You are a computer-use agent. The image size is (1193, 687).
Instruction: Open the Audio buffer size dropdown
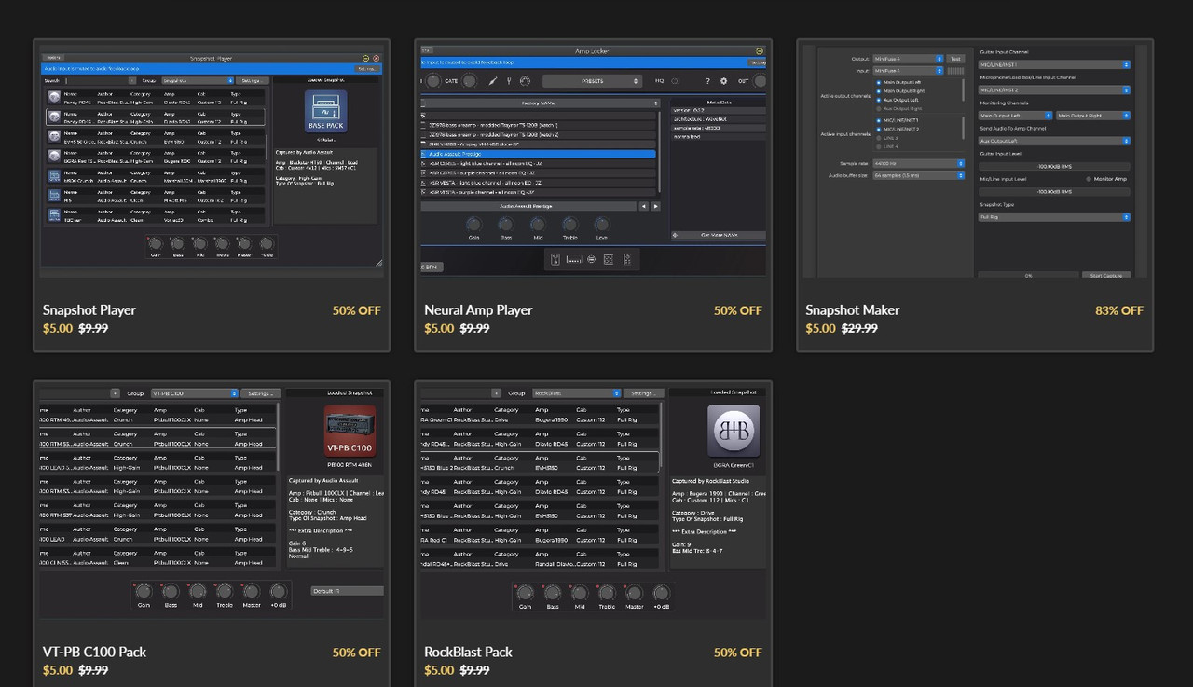tap(918, 175)
